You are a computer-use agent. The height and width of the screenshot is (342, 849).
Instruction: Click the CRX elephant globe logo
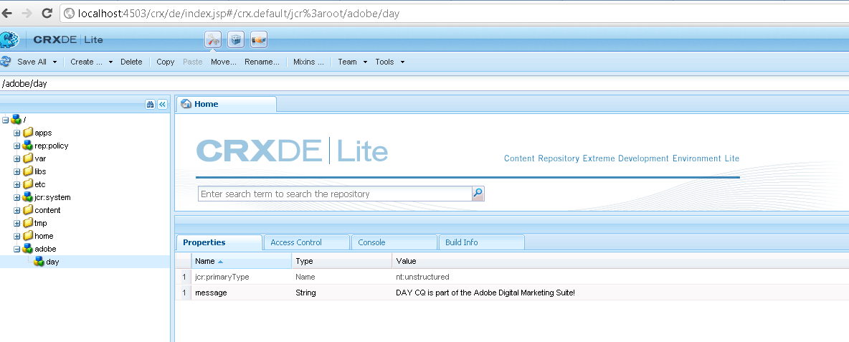click(x=9, y=40)
